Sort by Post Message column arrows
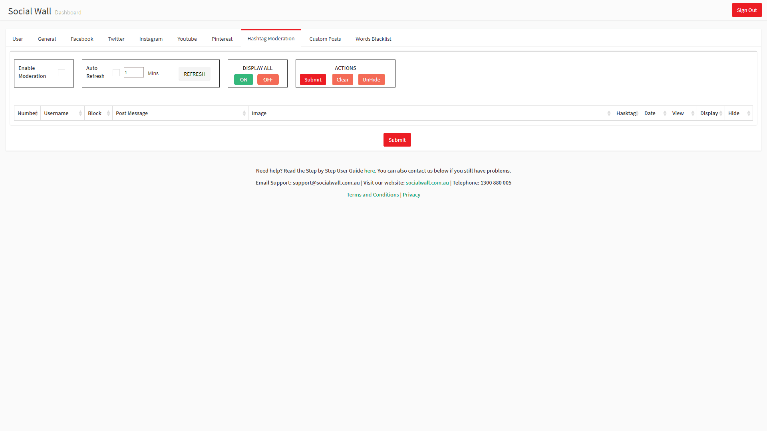The width and height of the screenshot is (767, 431). point(244,113)
